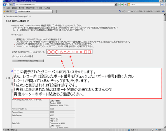Go forward using the Forward arrow button
Screen dimensions: 168x131
[8, 4]
